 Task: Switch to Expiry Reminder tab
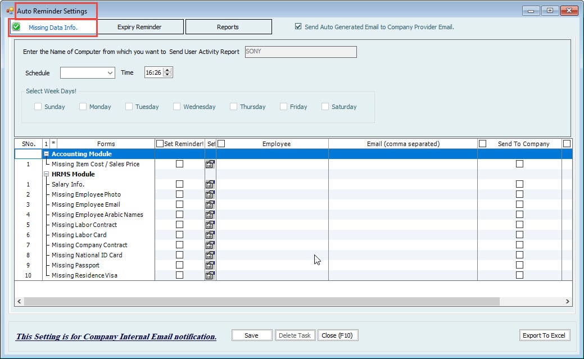pyautogui.click(x=139, y=27)
